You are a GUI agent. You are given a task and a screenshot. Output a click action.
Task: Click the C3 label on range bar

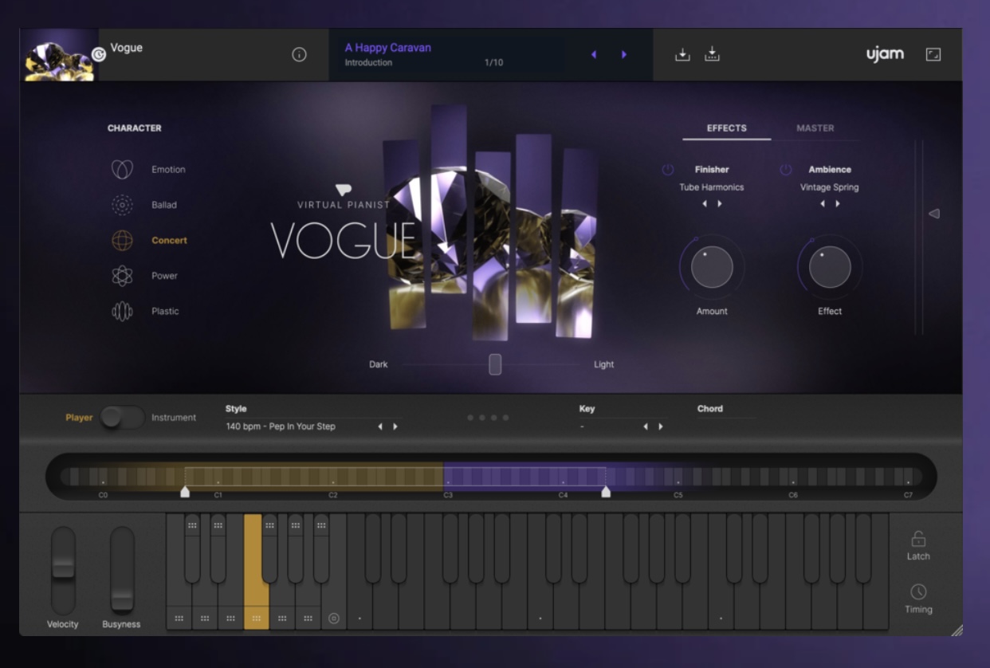click(448, 495)
